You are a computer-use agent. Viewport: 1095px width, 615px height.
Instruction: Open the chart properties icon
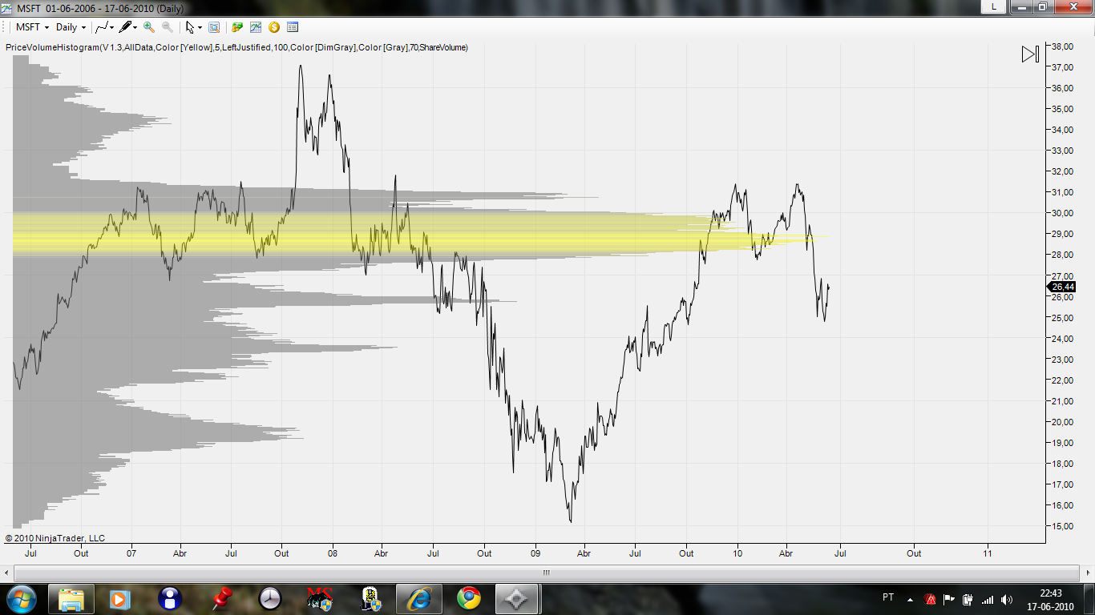tap(293, 27)
